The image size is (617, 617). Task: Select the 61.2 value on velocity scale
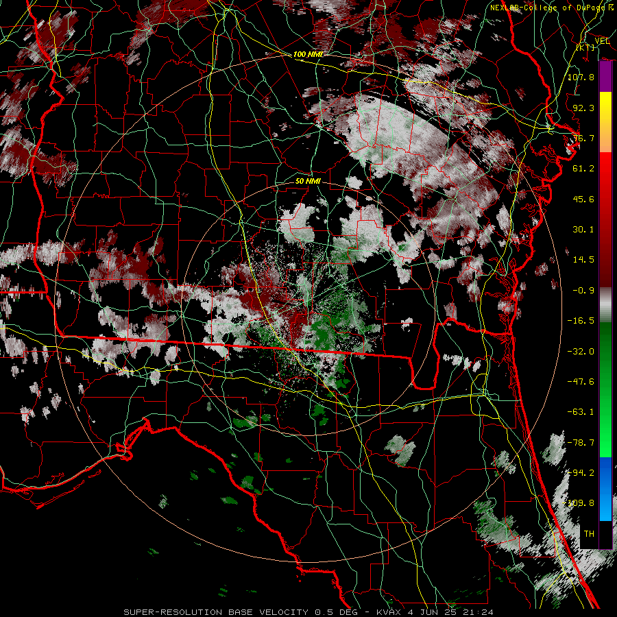tap(583, 169)
